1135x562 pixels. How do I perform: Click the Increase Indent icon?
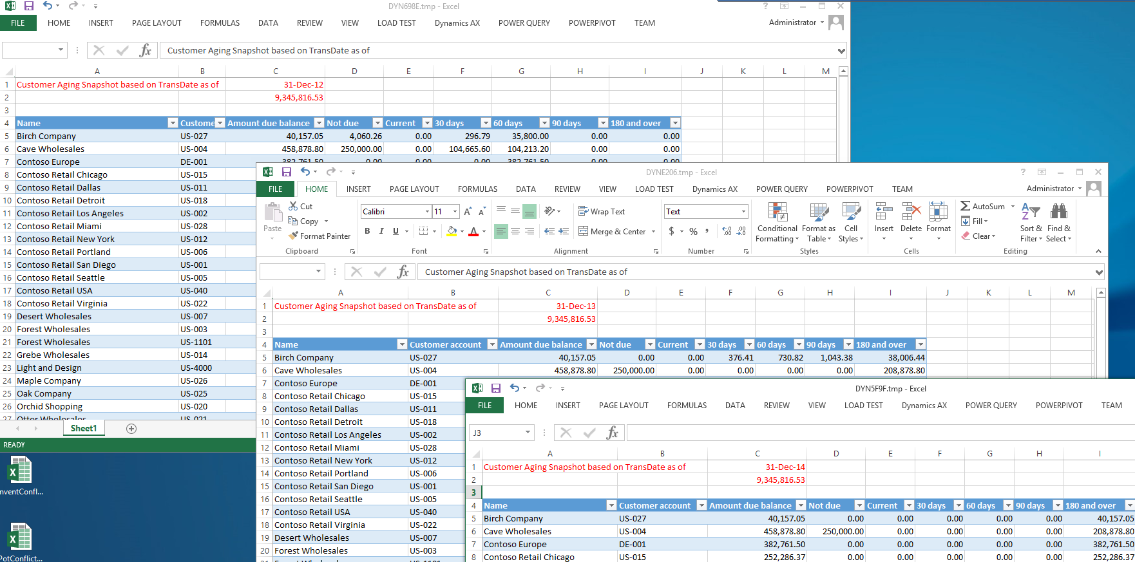[x=564, y=231]
